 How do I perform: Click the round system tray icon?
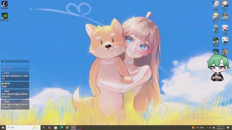210,128
